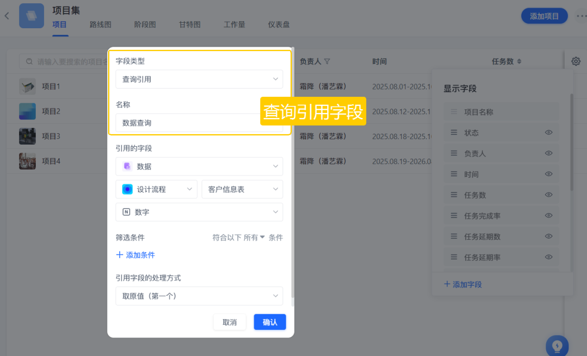Click the drag handle beside 状态 field
The image size is (587, 356).
(x=454, y=133)
